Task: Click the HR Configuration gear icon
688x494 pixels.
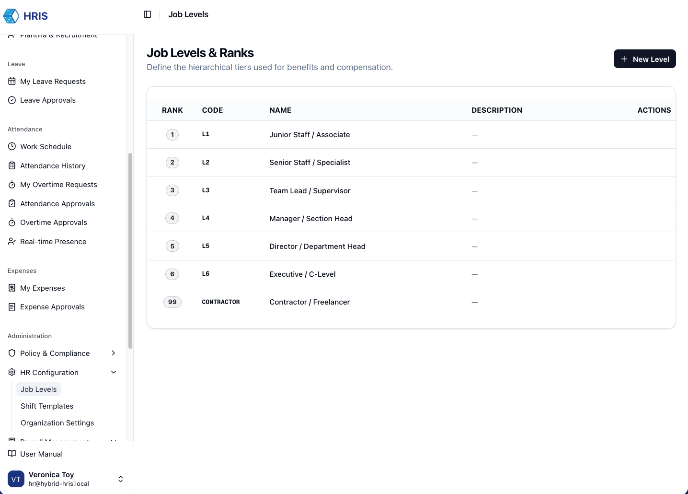Action: [12, 373]
